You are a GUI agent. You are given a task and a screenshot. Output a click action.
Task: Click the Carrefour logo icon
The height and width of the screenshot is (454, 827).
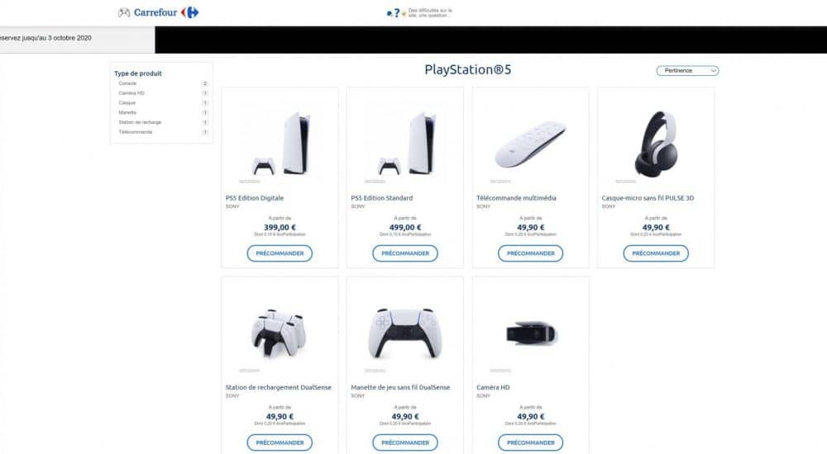(190, 12)
